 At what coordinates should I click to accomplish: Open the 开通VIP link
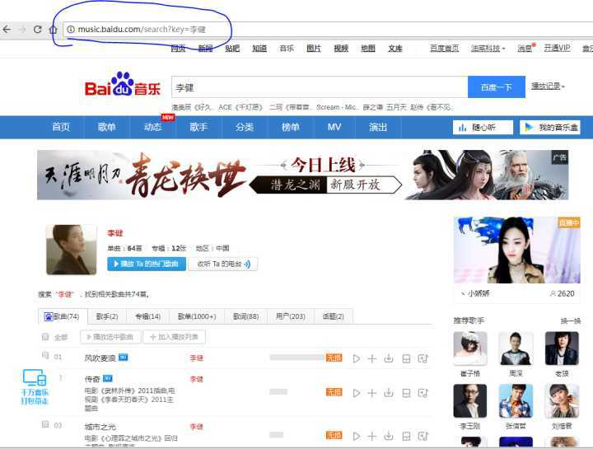click(x=557, y=48)
